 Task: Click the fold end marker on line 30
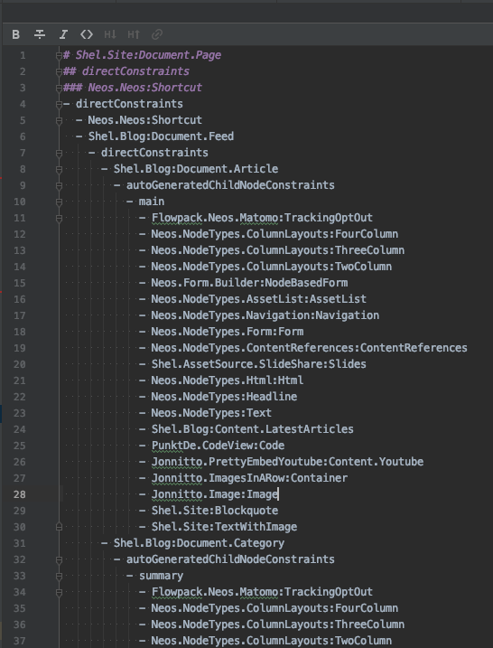click(59, 527)
